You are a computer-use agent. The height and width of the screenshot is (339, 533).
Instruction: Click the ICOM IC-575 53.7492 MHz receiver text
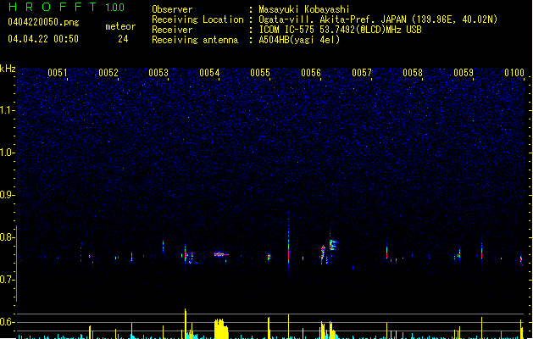(x=340, y=30)
